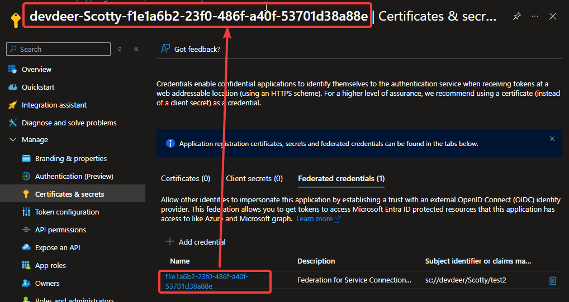The width and height of the screenshot is (569, 302).
Task: Click the Overview grid icon
Action: [13, 69]
